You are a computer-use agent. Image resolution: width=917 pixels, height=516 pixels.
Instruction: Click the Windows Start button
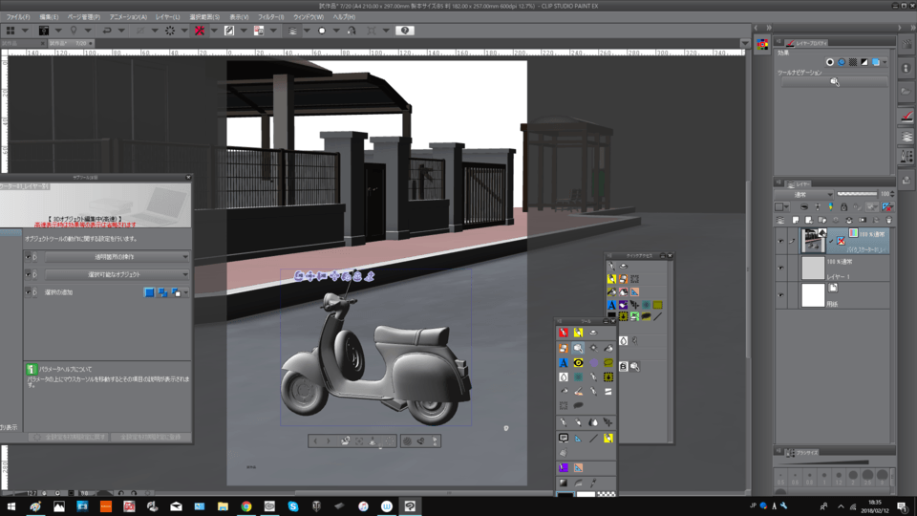tap(11, 506)
